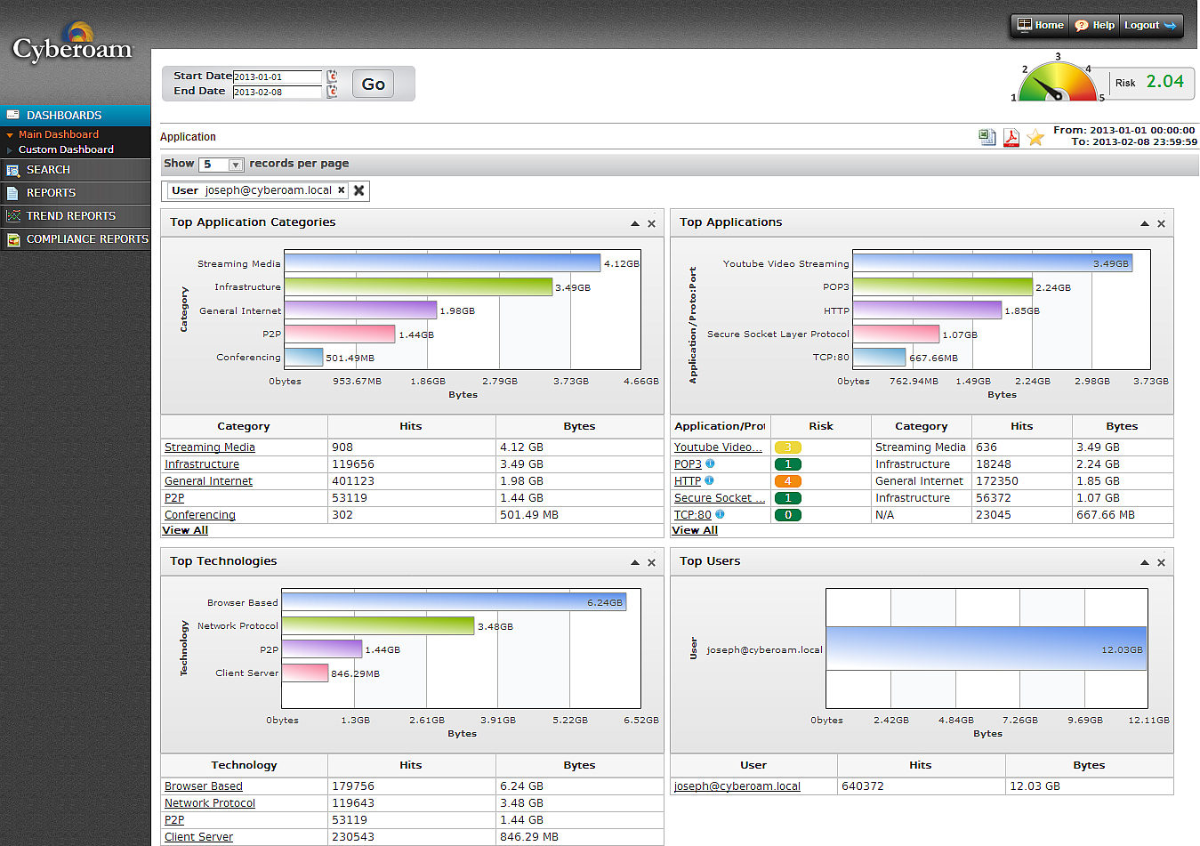Click risk badge 4 for HTTP
This screenshot has height=846, width=1200.
[788, 481]
